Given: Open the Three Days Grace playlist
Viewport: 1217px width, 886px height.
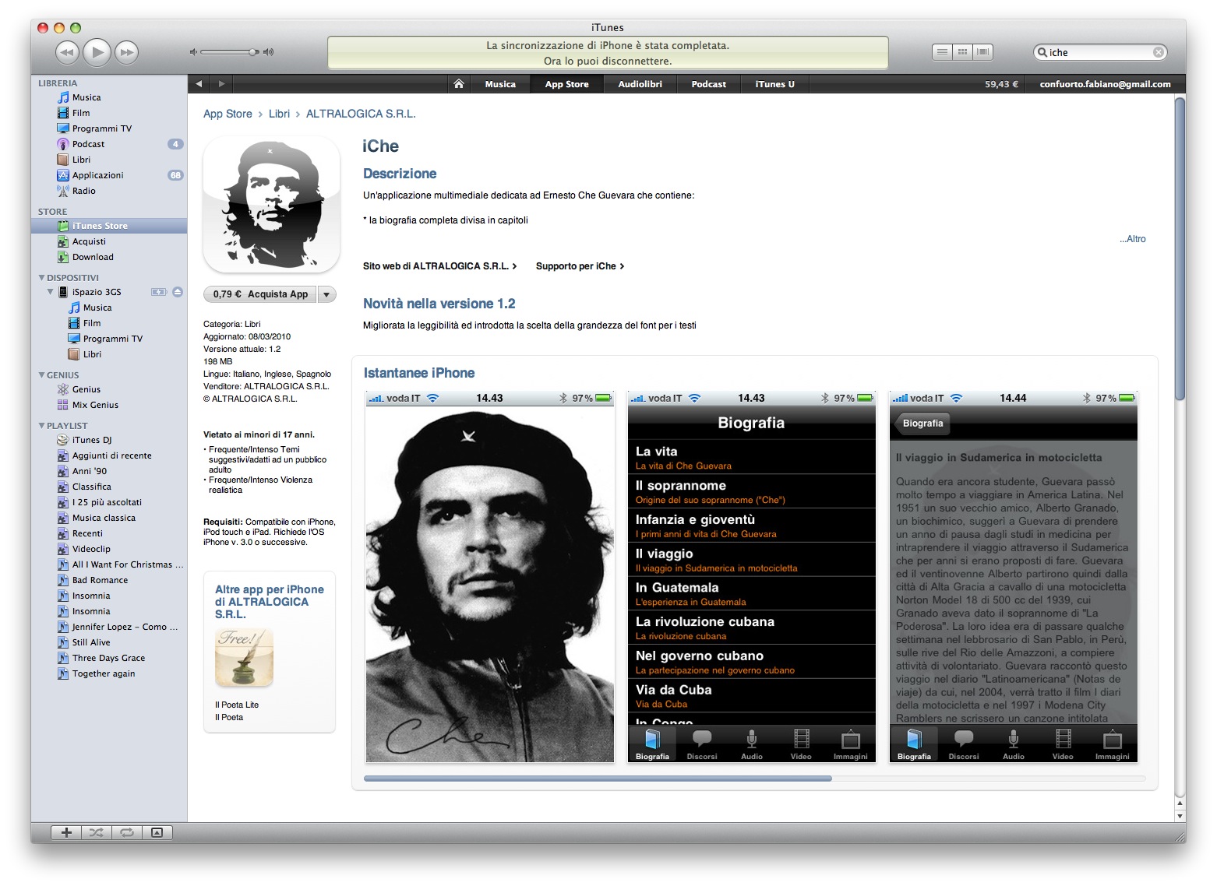Looking at the screenshot, I should click(109, 658).
